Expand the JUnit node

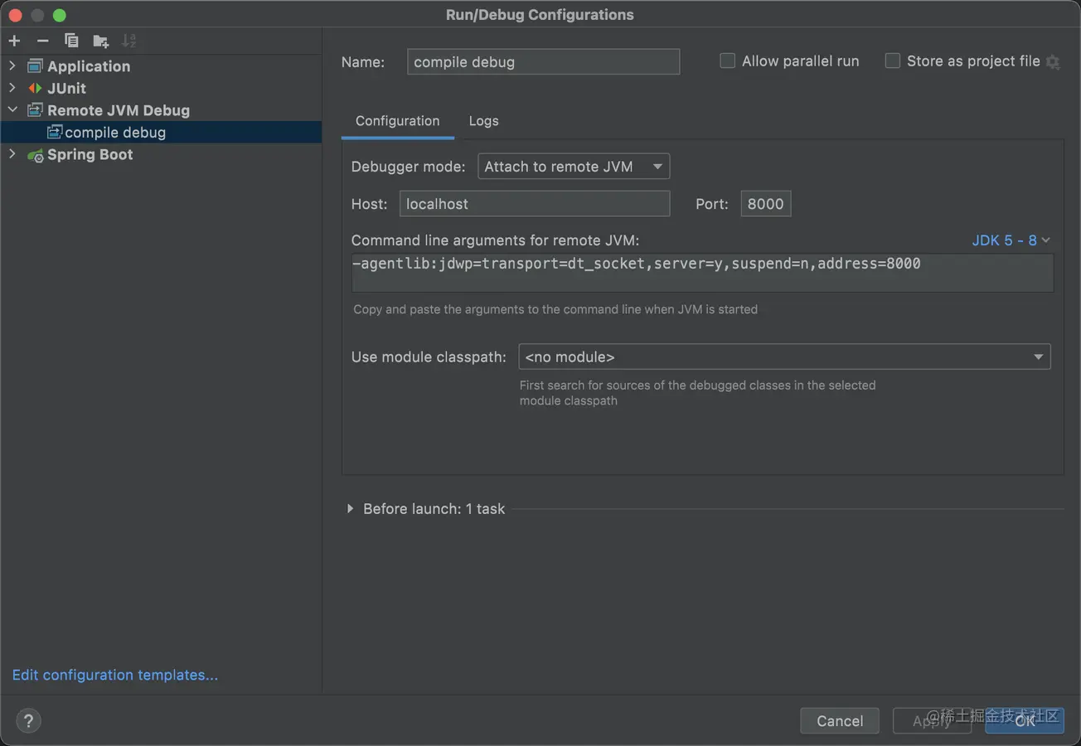[x=12, y=87]
